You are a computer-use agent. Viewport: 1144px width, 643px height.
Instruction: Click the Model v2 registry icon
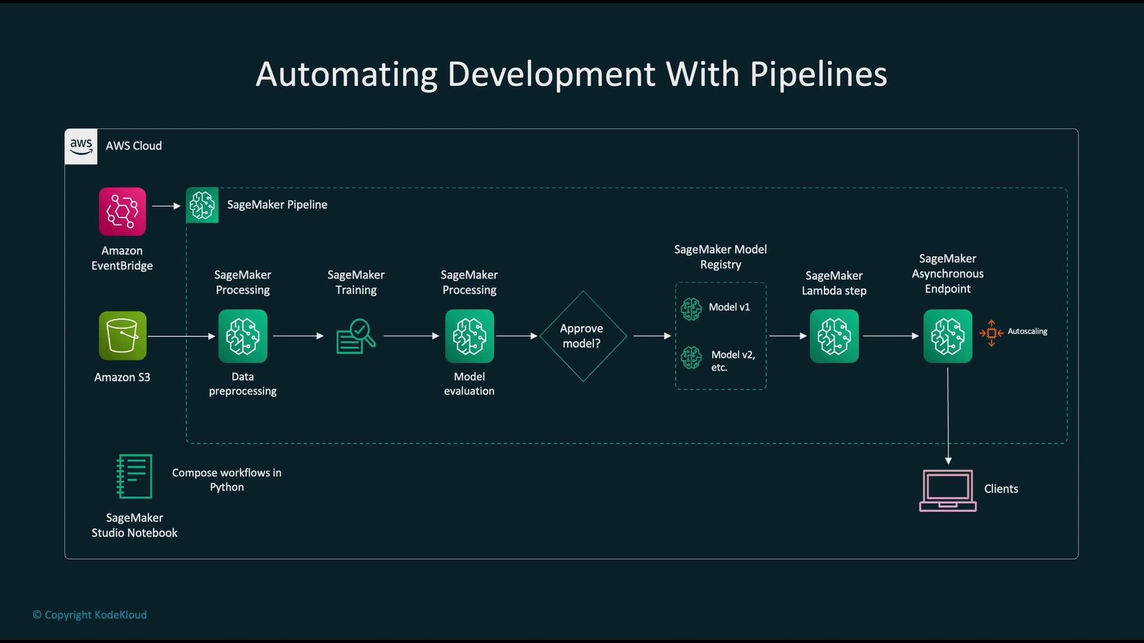click(x=691, y=358)
